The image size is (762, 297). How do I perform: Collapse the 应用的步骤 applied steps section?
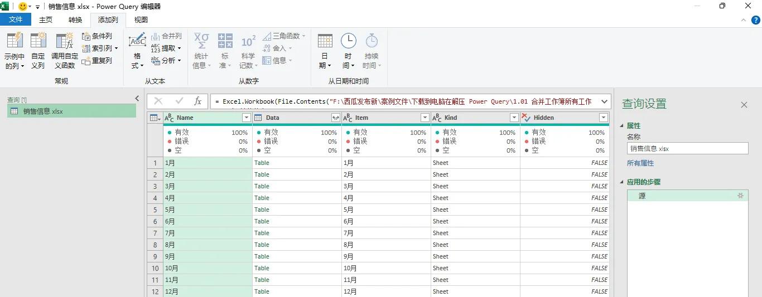[x=623, y=182]
